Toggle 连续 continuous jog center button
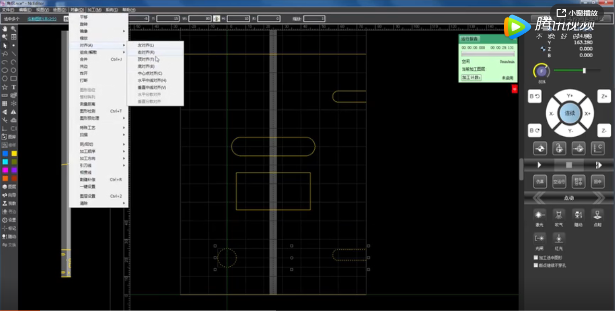Viewport: 615px width, 311px height. tap(570, 113)
